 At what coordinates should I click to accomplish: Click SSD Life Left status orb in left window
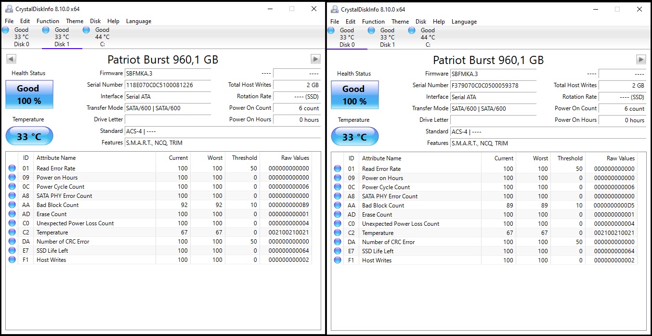pos(12,251)
